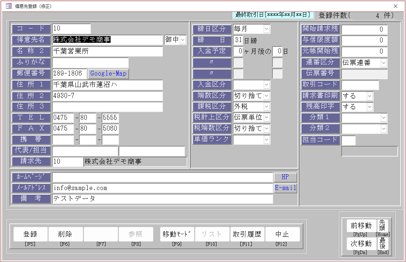The height and width of the screenshot is (262, 406).
Task: Click the 請求先 name box 株式会社デモ商事
Action: (x=135, y=162)
